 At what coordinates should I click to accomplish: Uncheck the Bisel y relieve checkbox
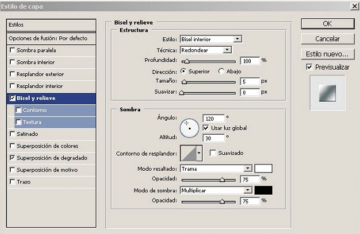tap(12, 98)
